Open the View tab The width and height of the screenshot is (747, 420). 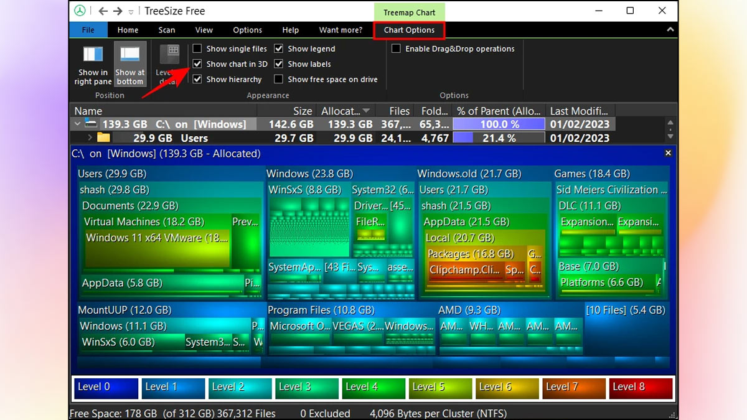204,30
